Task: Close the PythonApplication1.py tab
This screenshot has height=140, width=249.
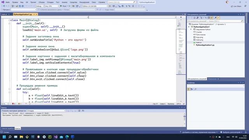Action: [36, 14]
